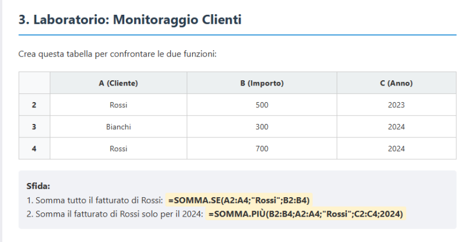The image size is (473, 242).
Task: Select the "B (Importo)" column header
Action: pyautogui.click(x=262, y=83)
